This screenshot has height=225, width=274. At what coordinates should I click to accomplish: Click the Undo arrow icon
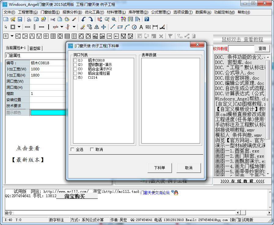tap(83, 19)
